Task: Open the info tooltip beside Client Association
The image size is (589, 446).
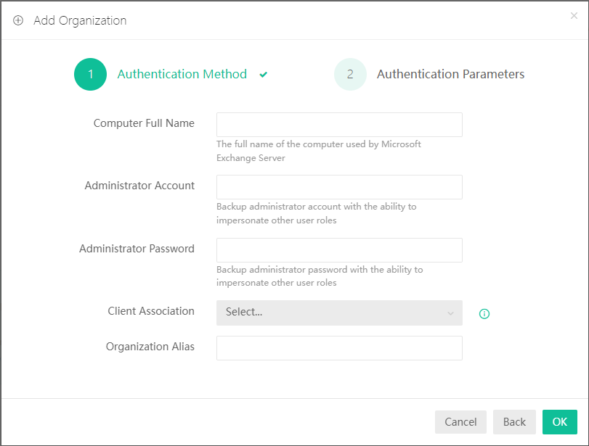Action: (484, 313)
